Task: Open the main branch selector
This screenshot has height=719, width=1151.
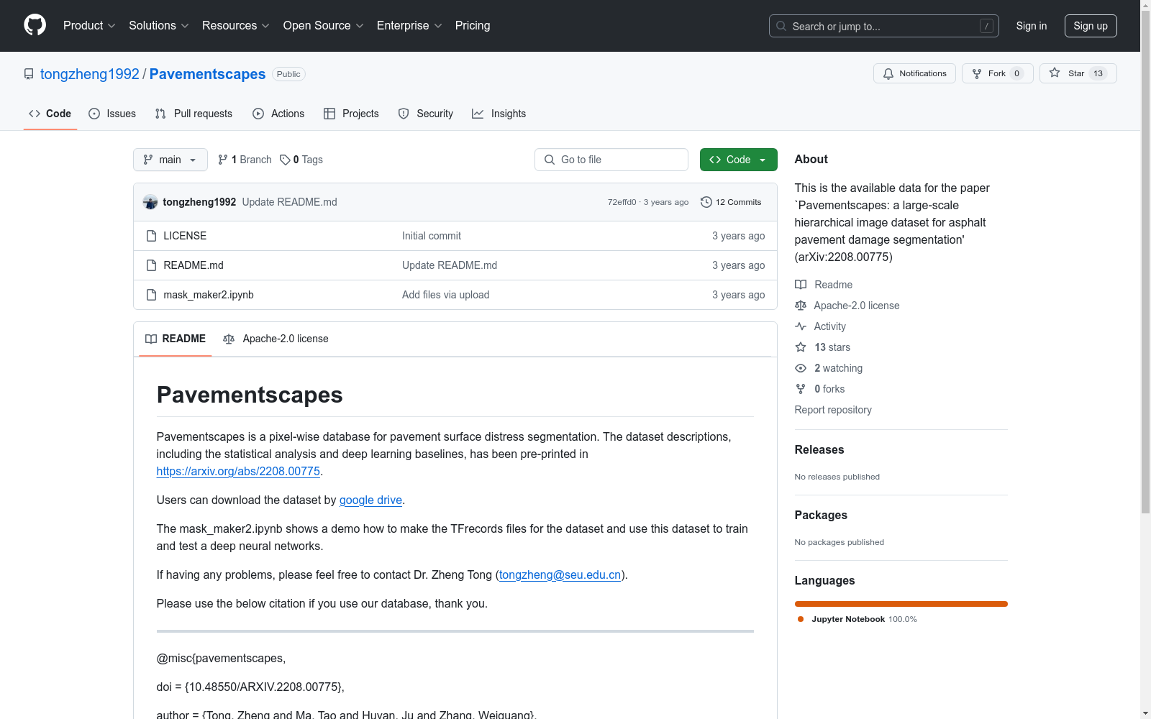Action: pos(170,160)
